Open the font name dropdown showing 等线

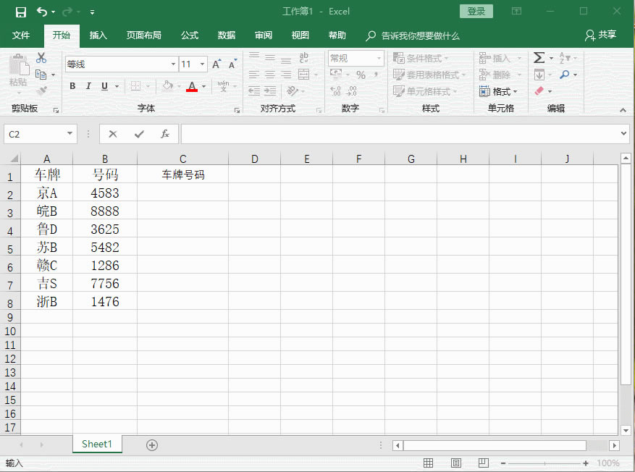point(173,64)
